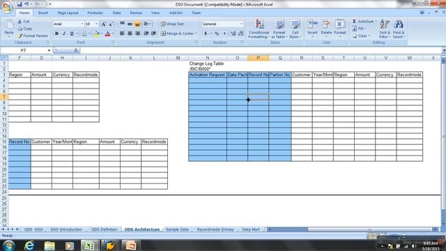The height and width of the screenshot is (251, 446).
Task: Toggle underline formatting
Action: pyautogui.click(x=72, y=33)
